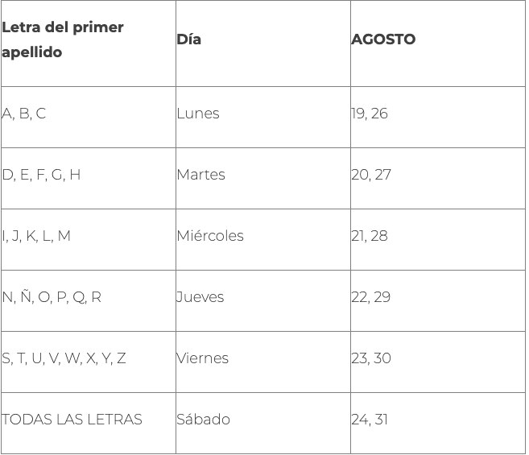
Task: Click the 'TODAS LAS LETRAS' cell
Action: tap(89, 424)
